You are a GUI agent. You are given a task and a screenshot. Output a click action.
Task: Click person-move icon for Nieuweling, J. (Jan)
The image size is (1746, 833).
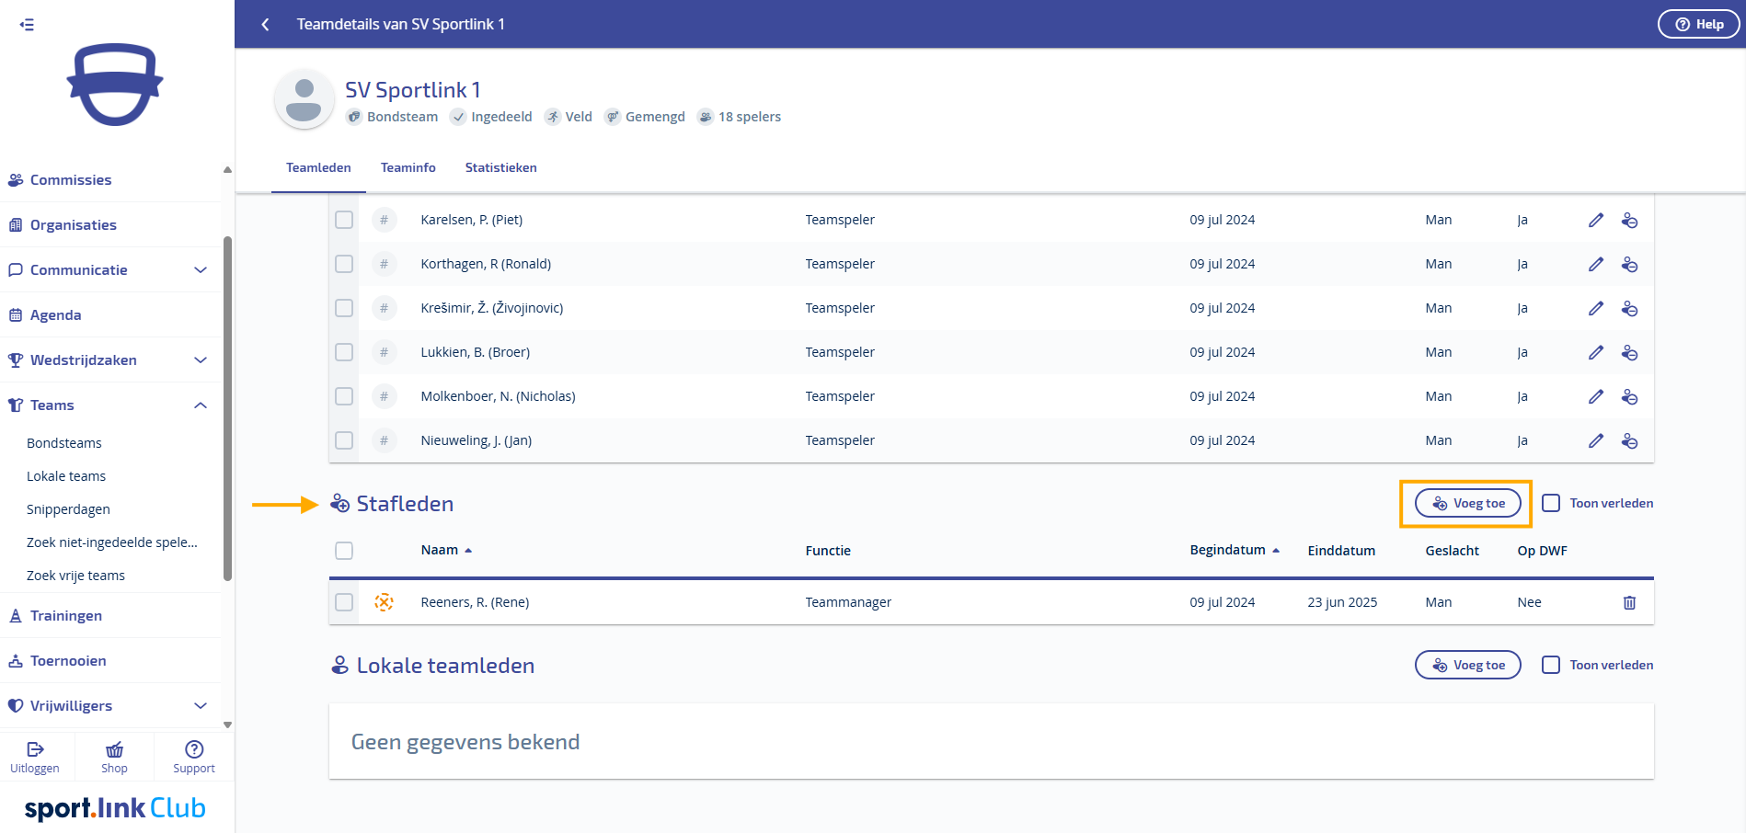coord(1629,440)
